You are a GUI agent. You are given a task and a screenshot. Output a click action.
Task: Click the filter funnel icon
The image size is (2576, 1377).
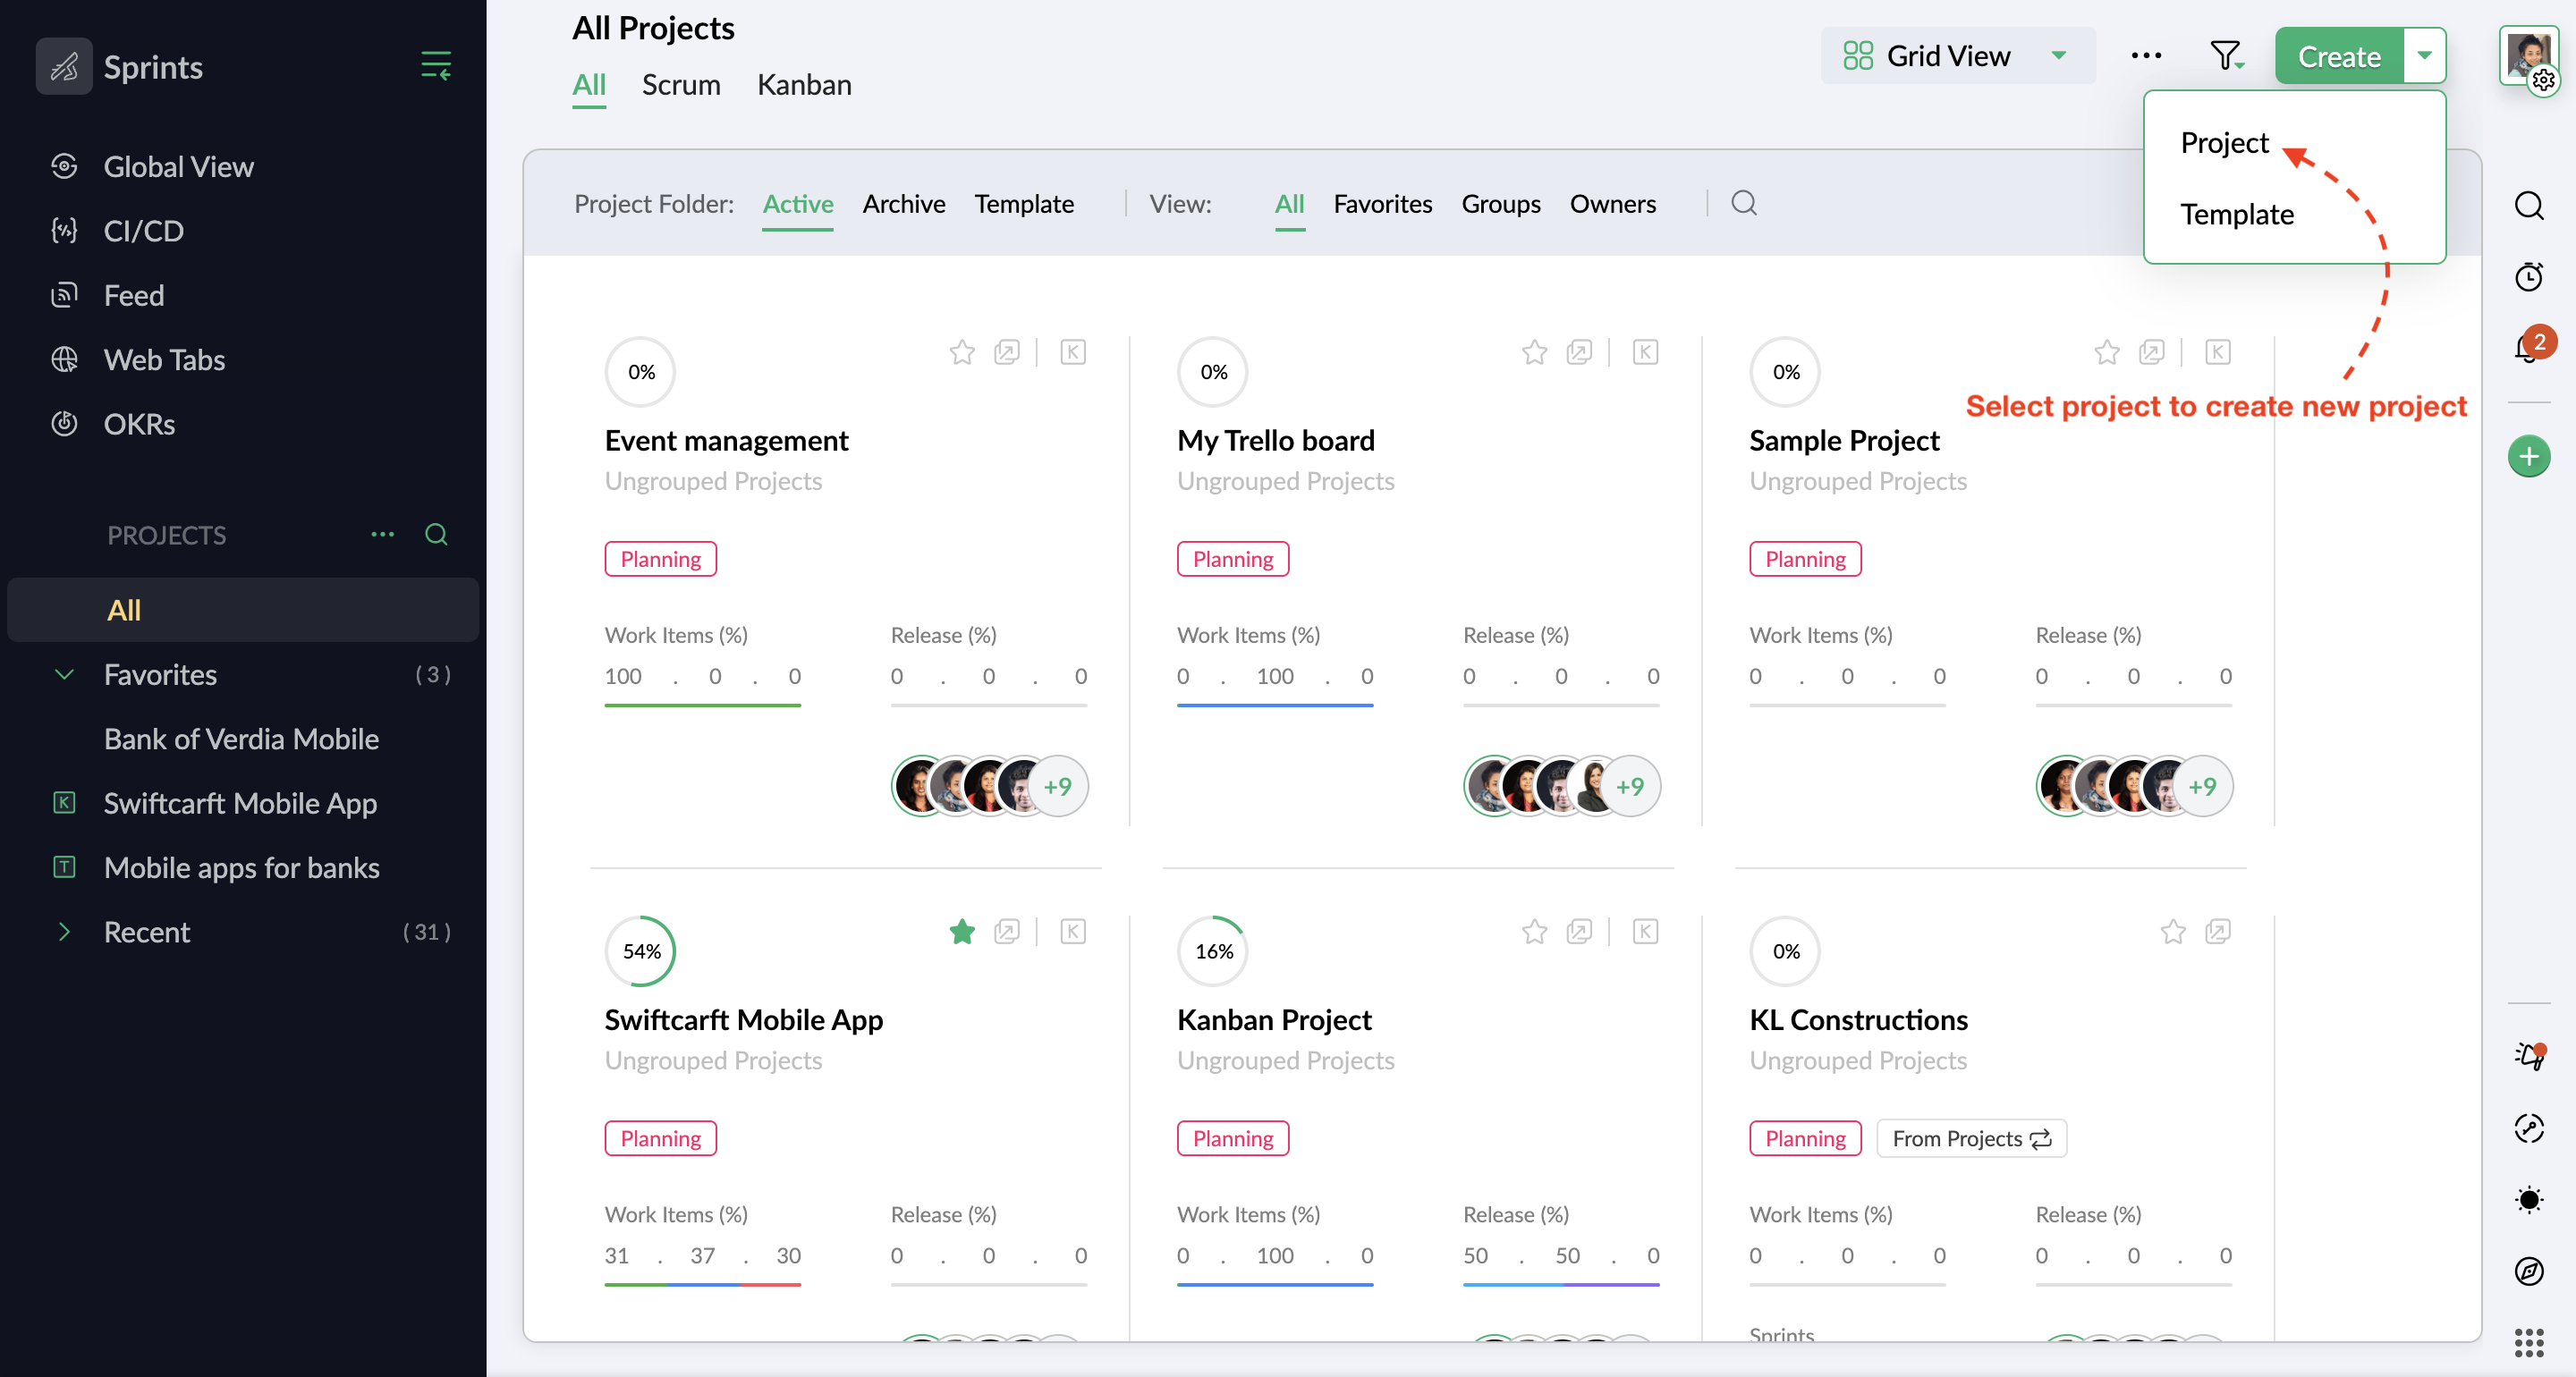pos(2225,56)
